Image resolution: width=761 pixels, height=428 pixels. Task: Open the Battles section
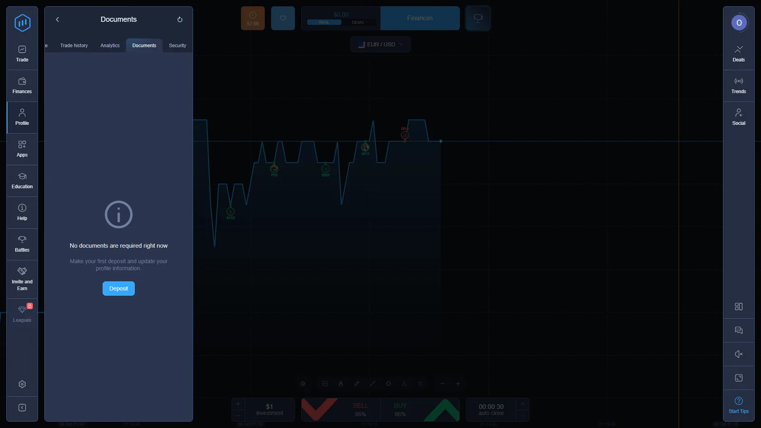click(22, 244)
